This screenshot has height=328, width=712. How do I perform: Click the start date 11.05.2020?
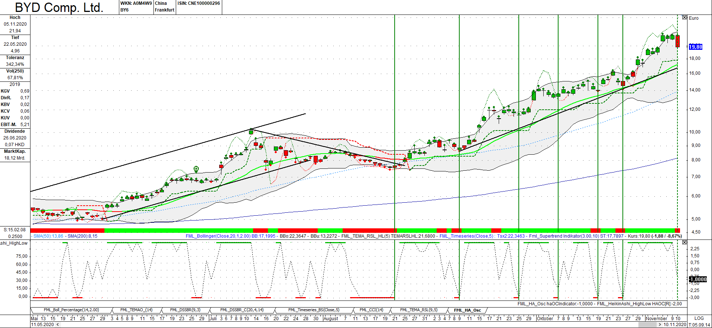(42, 325)
